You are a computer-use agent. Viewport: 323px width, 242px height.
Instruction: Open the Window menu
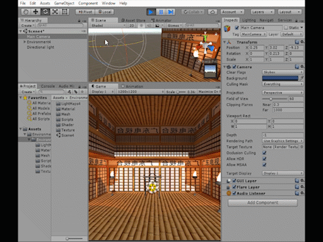[x=109, y=3]
